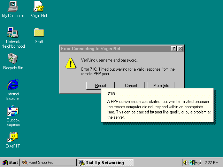This screenshot has height=167, width=223.
Task: Click Dial-Up Networking taskbar button
Action: 105,162
